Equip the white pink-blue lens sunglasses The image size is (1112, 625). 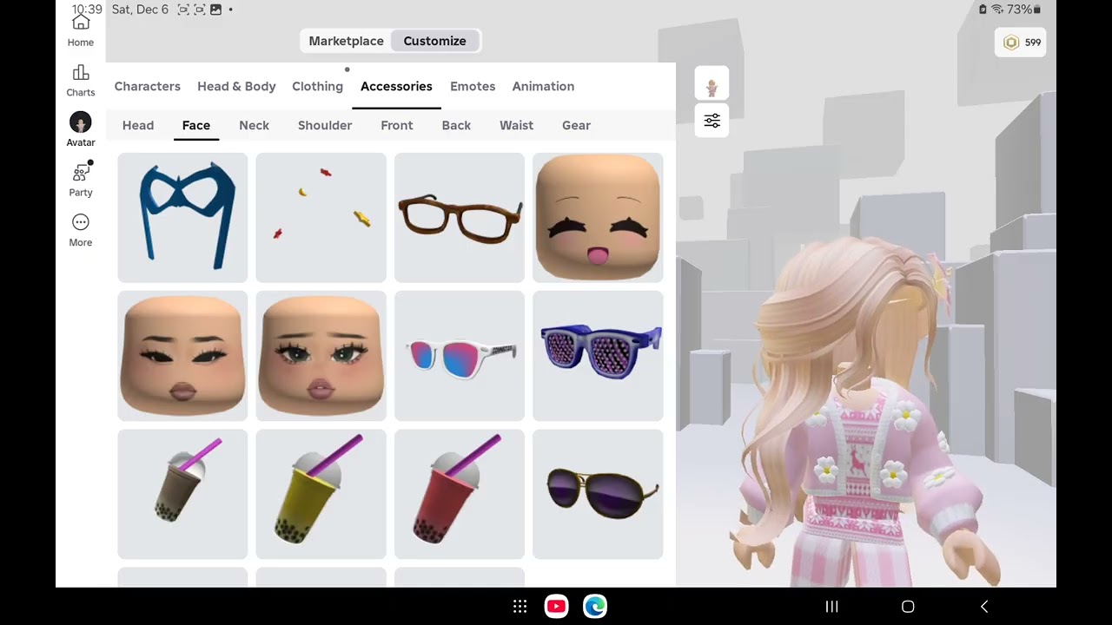[460, 356]
